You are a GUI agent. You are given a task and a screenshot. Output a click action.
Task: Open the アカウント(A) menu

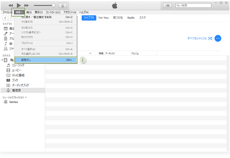(70, 12)
